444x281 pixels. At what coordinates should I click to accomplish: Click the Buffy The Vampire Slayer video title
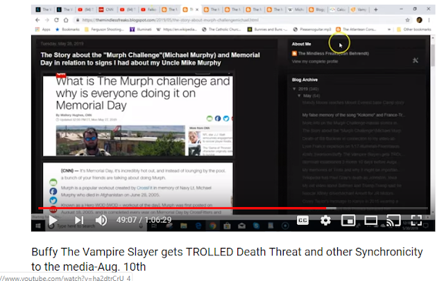click(x=227, y=259)
